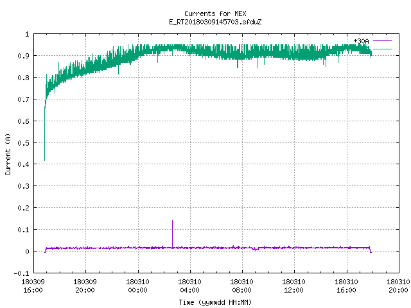Select the filename E_RT20180309145703.sfduZ subtitle
The width and height of the screenshot is (411, 308).
pos(215,22)
